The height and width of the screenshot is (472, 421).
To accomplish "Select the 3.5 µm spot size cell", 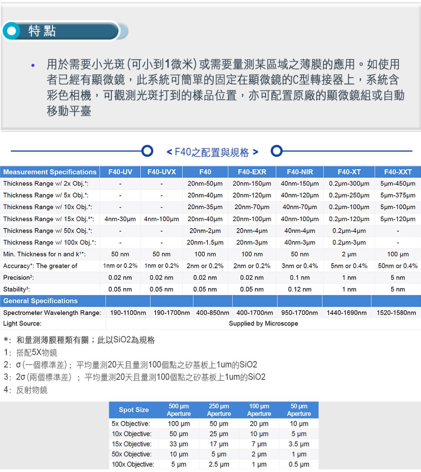I will pos(299,444).
